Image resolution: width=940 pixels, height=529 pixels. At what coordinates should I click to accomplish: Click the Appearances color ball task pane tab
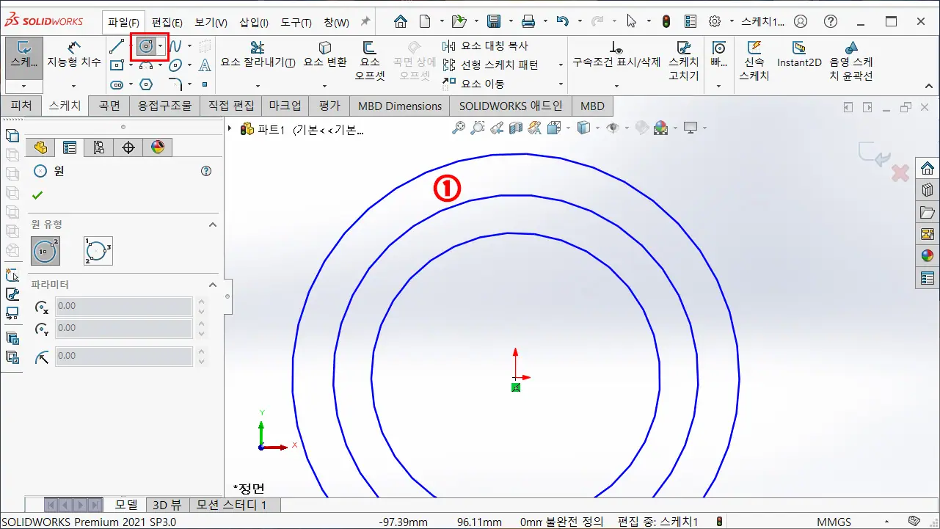928,256
